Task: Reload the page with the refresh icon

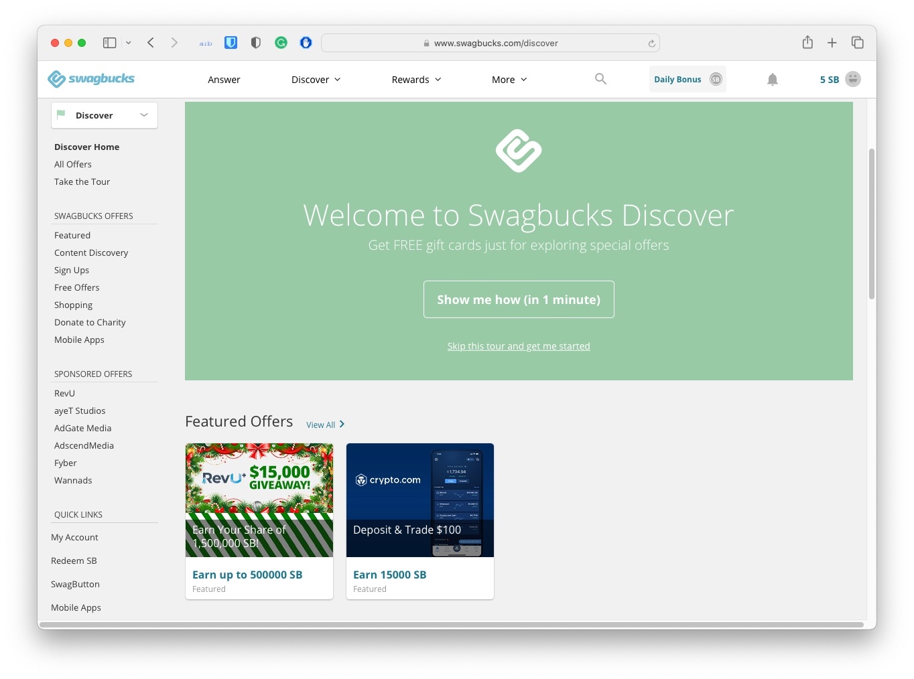Action: coord(651,44)
